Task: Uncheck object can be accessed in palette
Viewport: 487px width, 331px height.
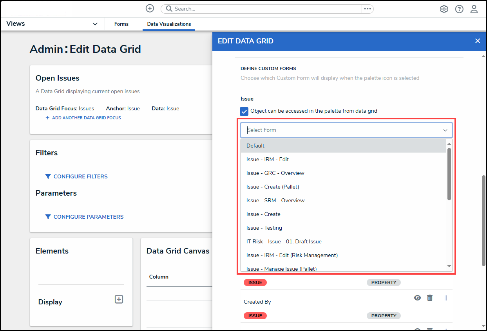Action: (x=244, y=111)
